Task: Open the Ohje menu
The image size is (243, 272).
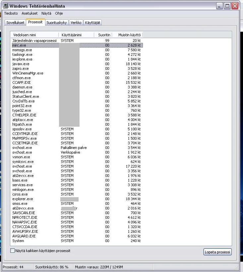Action: (x=59, y=14)
